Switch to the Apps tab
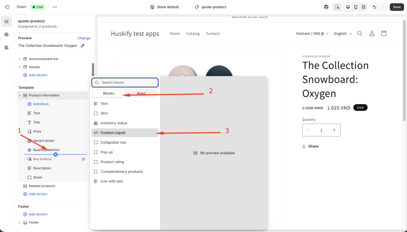The width and height of the screenshot is (407, 232). click(x=141, y=94)
